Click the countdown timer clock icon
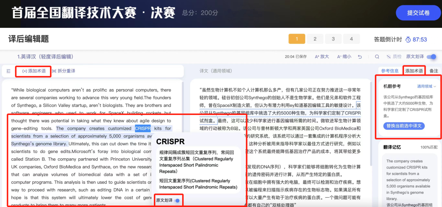The width and height of the screenshot is (442, 207). point(408,40)
